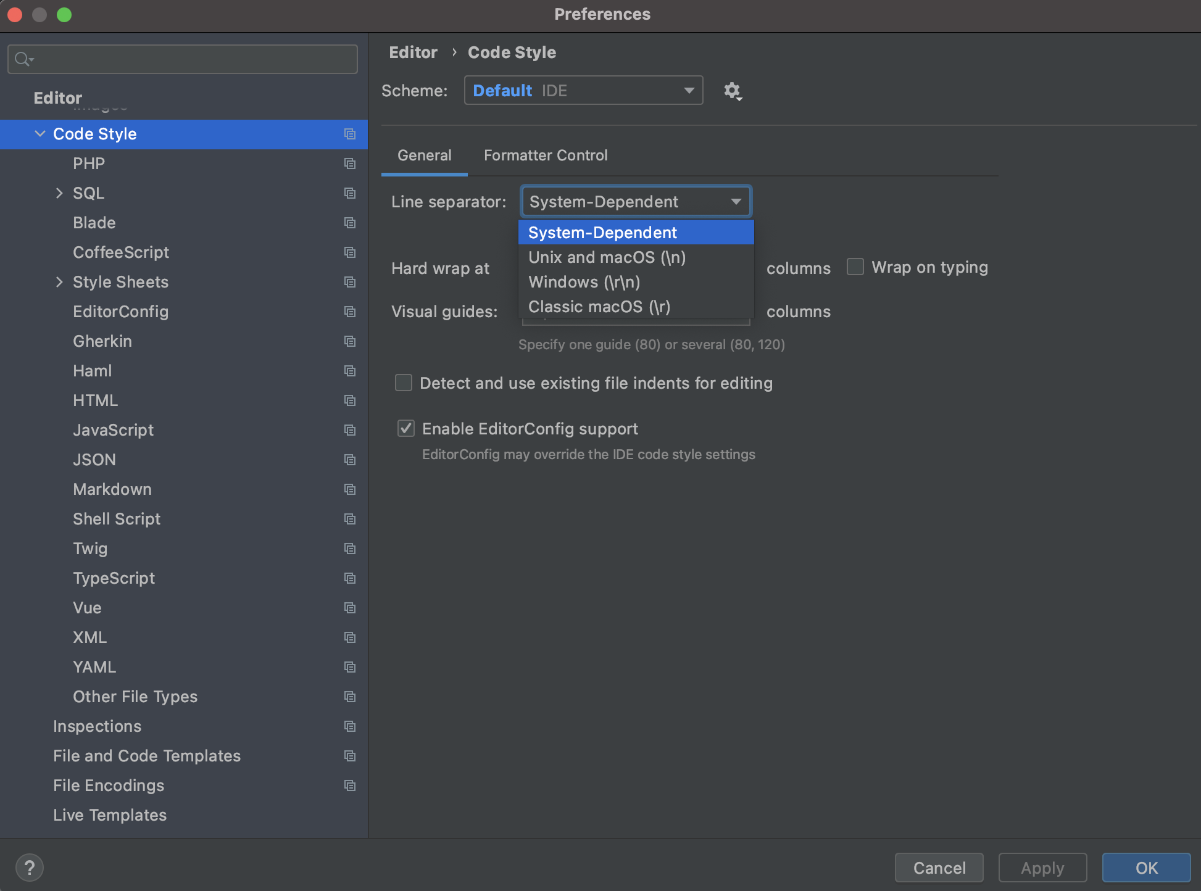The width and height of the screenshot is (1201, 891).
Task: Open help with the question mark button
Action: 29,868
